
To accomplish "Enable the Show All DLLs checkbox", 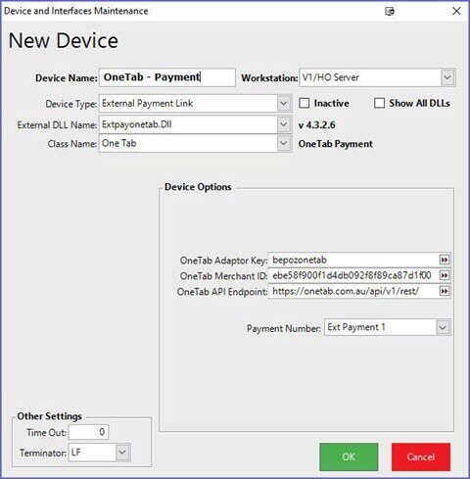I will pos(379,103).
